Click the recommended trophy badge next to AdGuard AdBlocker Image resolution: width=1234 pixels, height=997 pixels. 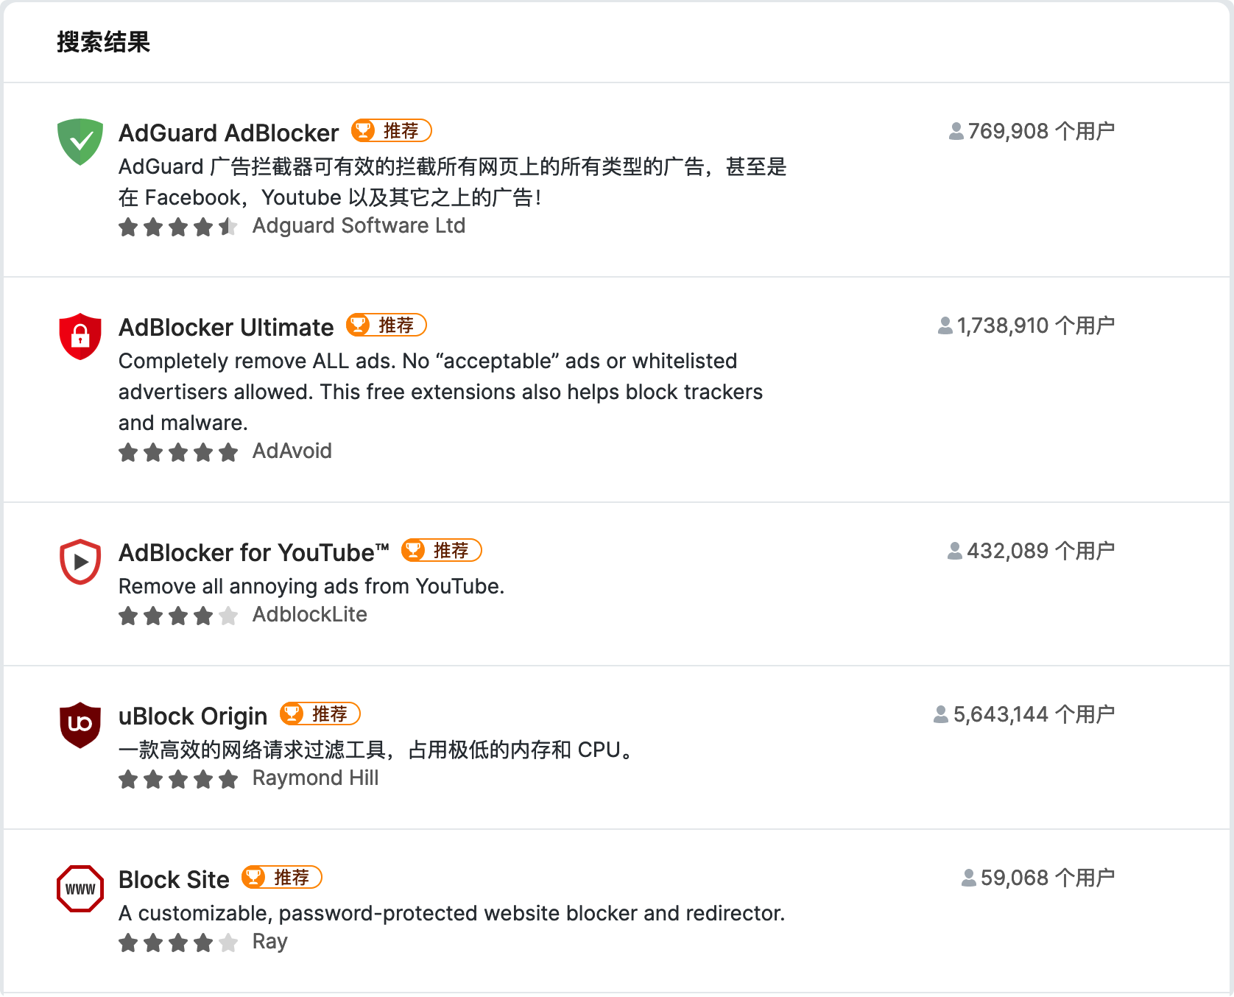391,130
